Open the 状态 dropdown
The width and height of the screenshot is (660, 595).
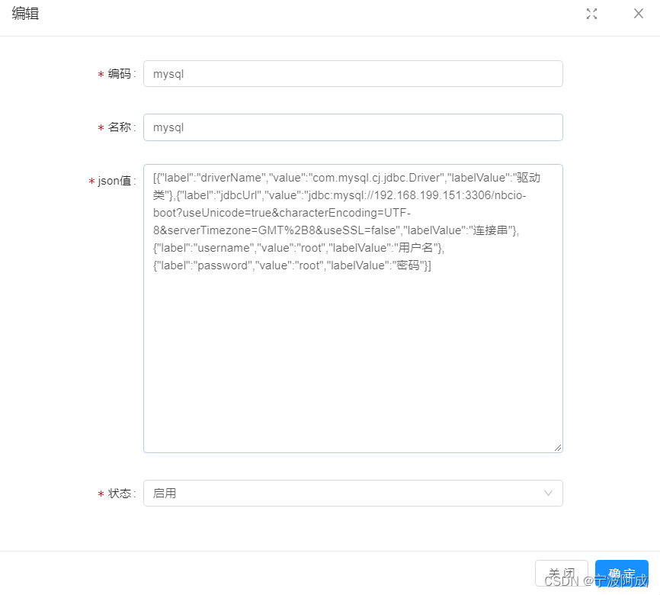click(353, 493)
